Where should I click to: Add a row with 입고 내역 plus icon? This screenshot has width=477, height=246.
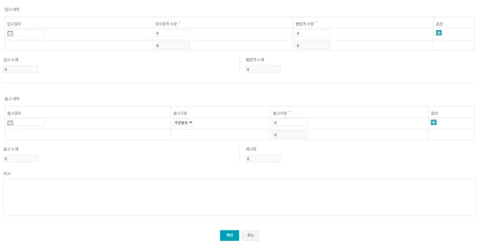439,33
